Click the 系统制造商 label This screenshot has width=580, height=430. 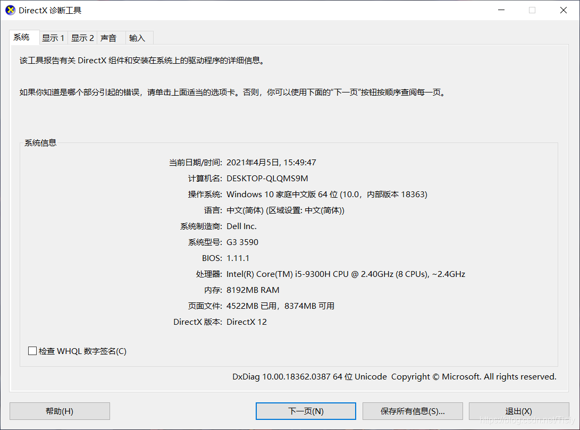pos(201,226)
